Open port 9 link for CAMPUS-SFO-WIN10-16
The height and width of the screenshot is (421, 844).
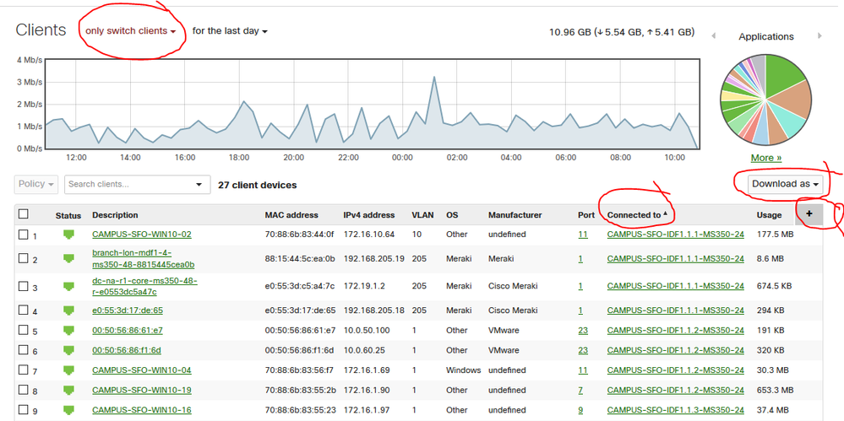click(x=580, y=410)
